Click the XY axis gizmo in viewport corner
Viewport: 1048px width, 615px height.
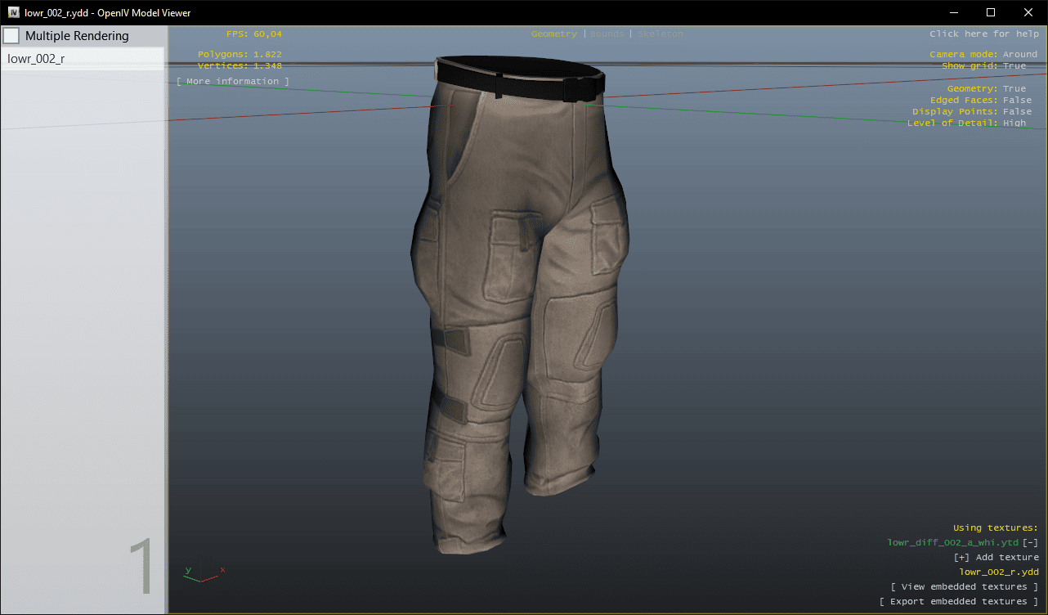pyautogui.click(x=202, y=573)
